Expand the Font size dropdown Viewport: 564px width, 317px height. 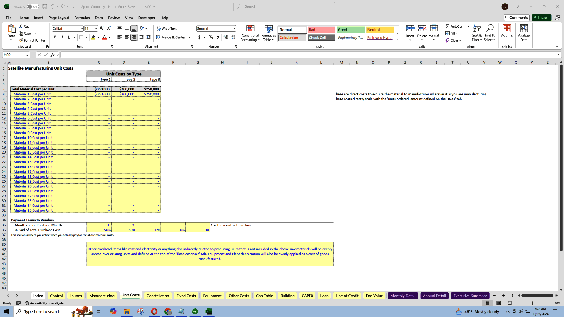tap(95, 28)
